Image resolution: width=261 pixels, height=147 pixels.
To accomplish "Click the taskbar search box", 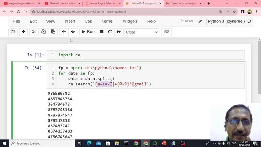I will tap(42, 143).
